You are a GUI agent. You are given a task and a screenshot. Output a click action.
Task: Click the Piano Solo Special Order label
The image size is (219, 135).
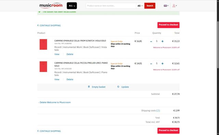pyautogui.click(x=117, y=64)
